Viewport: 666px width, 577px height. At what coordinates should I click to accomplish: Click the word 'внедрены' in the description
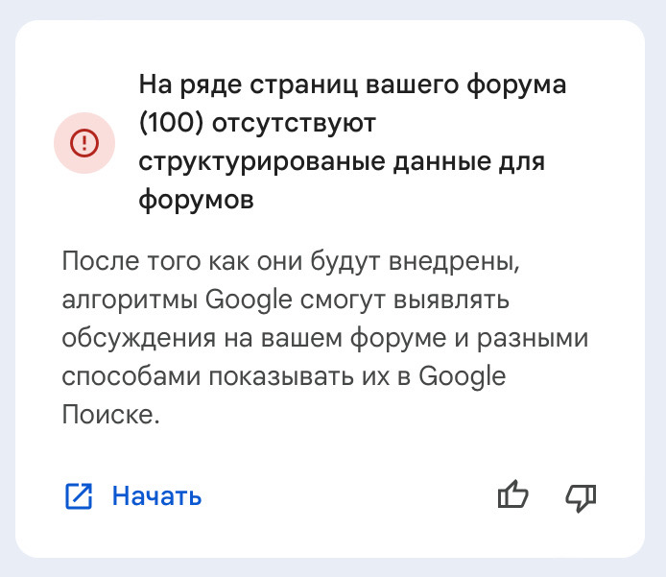(454, 262)
